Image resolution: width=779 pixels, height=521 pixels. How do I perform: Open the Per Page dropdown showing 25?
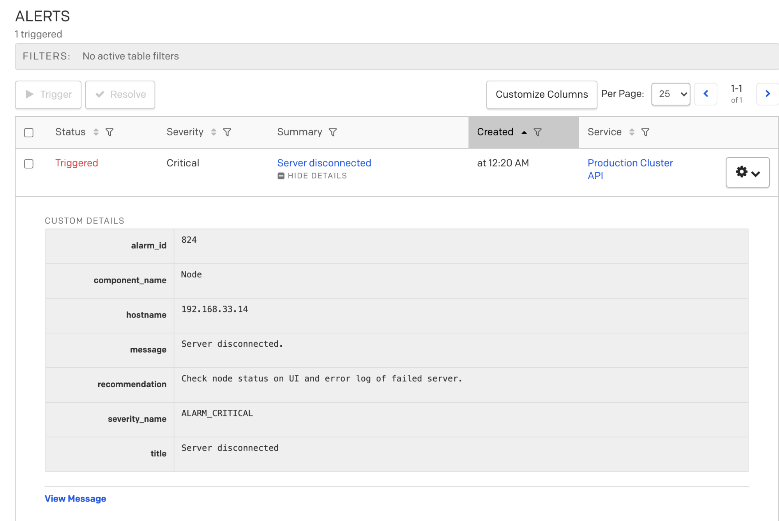coord(670,94)
